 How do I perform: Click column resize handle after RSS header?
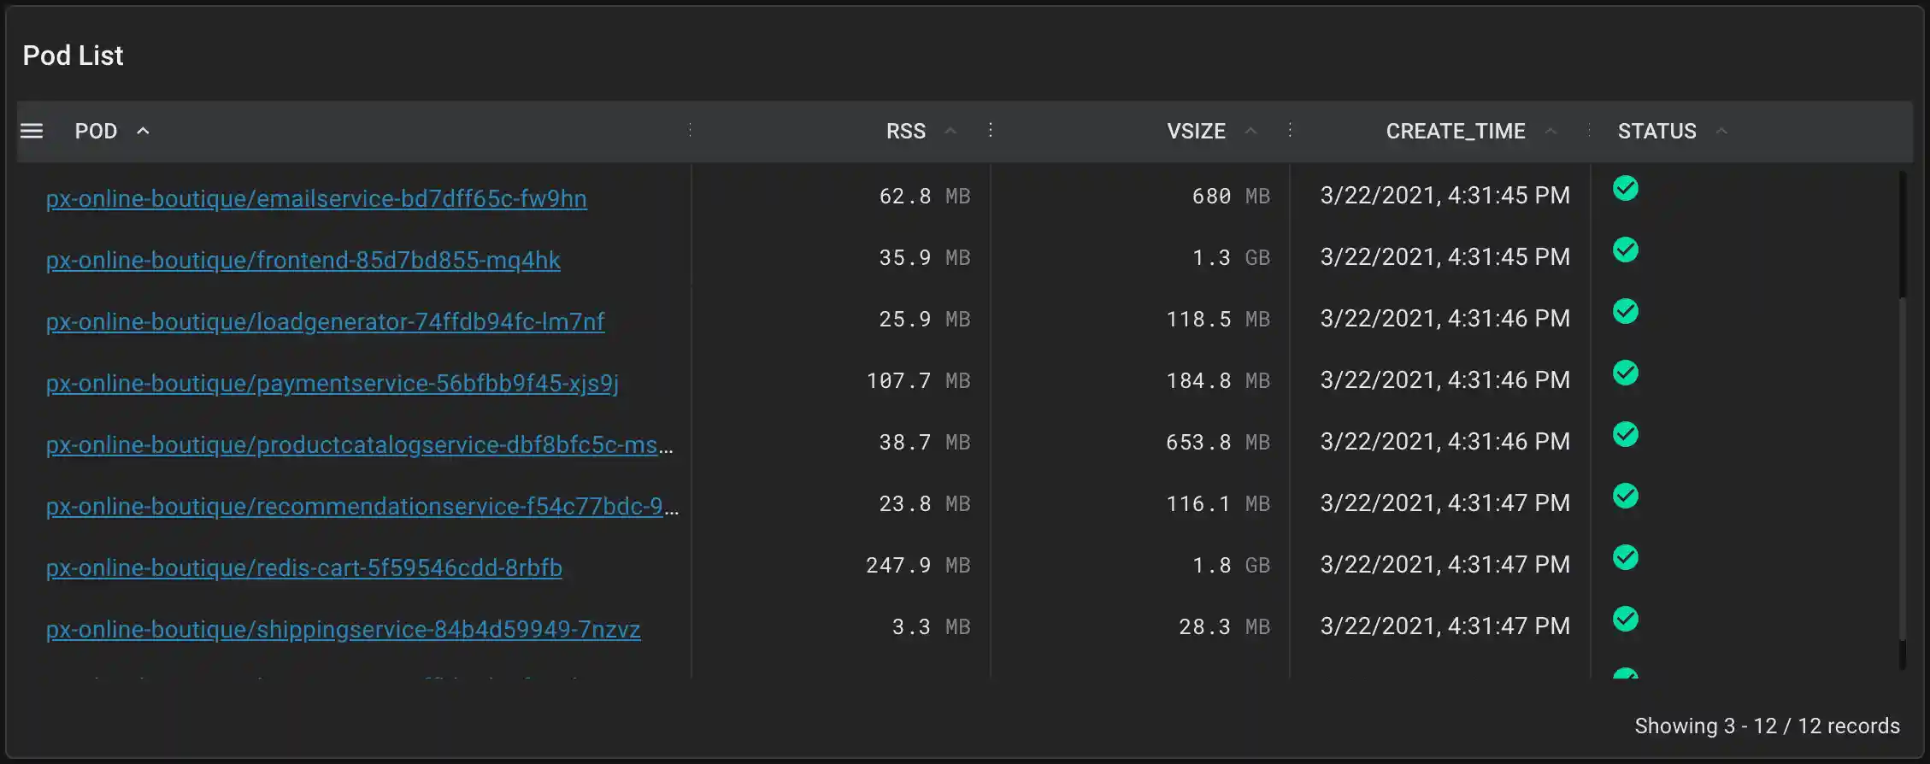tap(991, 130)
